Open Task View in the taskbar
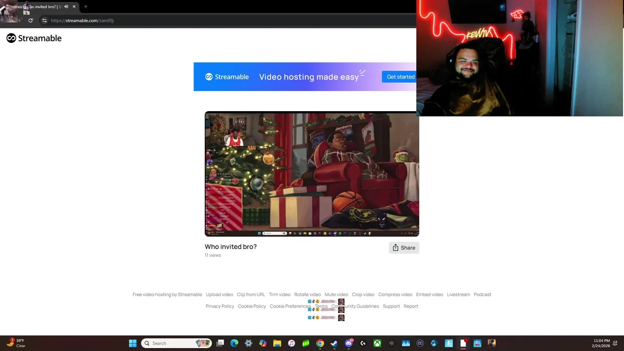The width and height of the screenshot is (624, 351). tap(220, 343)
